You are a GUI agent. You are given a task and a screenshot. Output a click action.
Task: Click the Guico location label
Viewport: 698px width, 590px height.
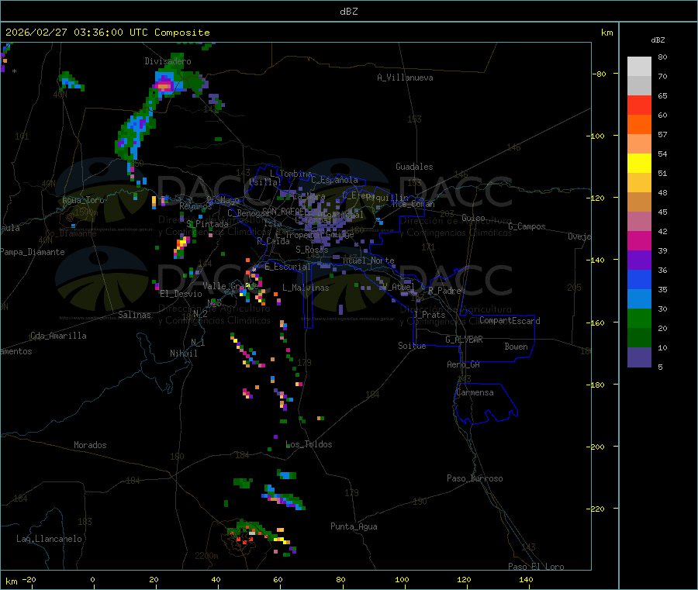coord(473,218)
